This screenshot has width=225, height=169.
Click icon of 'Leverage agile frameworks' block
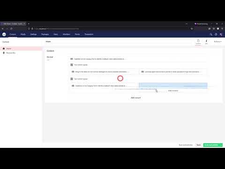142,72
